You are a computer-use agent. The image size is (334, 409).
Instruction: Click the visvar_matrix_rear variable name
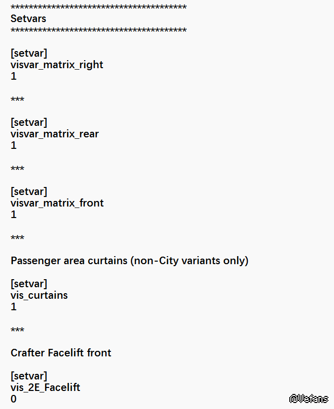[x=55, y=134]
